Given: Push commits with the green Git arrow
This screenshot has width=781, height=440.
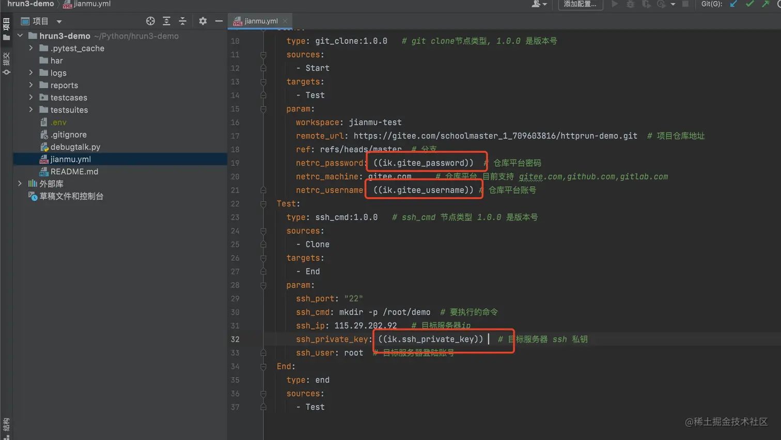Looking at the screenshot, I should coord(766,4).
